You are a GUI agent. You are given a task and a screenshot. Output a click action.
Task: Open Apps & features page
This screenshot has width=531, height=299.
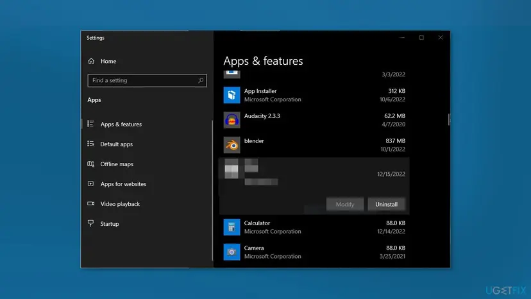click(121, 124)
